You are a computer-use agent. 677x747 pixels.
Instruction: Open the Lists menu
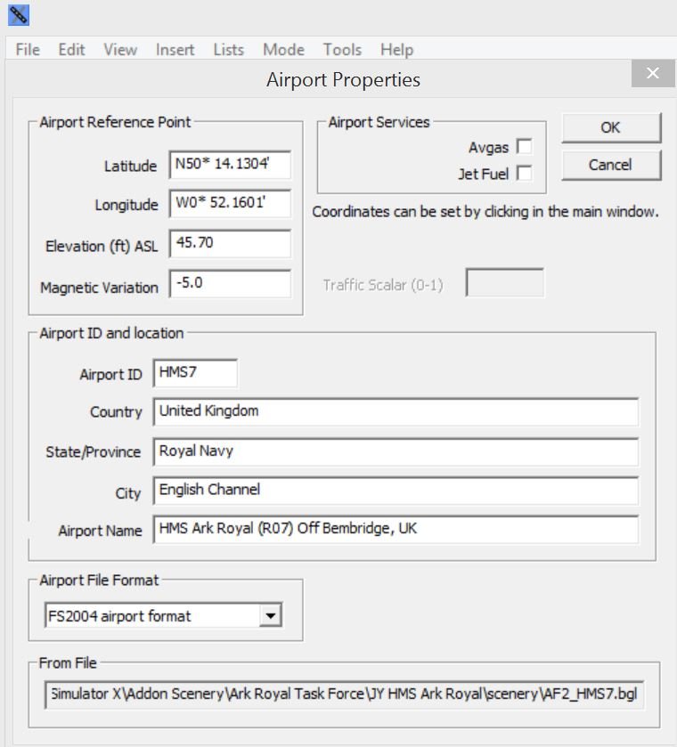pos(228,50)
